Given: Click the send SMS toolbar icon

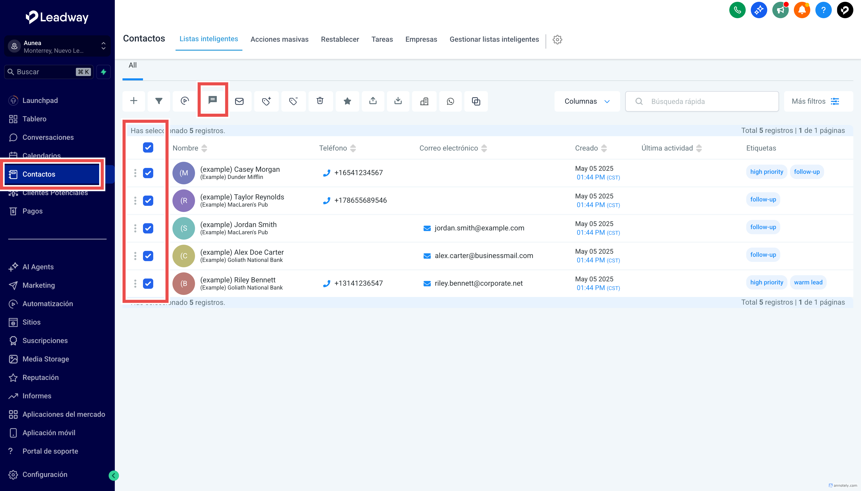Looking at the screenshot, I should [x=212, y=100].
